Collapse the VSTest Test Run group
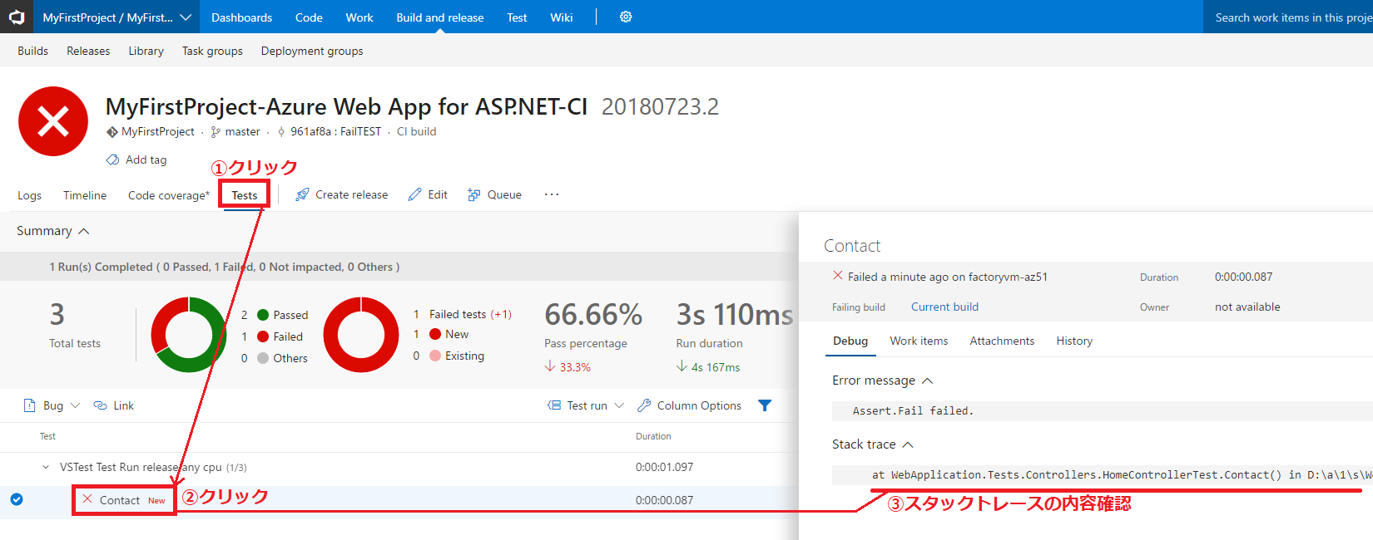This screenshot has height=540, width=1373. [46, 467]
